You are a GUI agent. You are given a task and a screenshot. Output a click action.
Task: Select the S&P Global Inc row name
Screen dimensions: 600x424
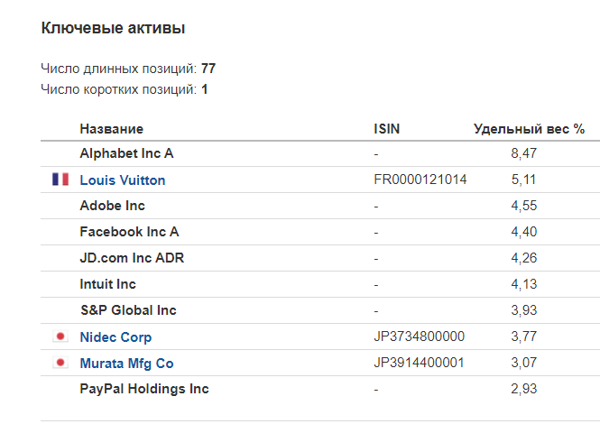tap(128, 310)
